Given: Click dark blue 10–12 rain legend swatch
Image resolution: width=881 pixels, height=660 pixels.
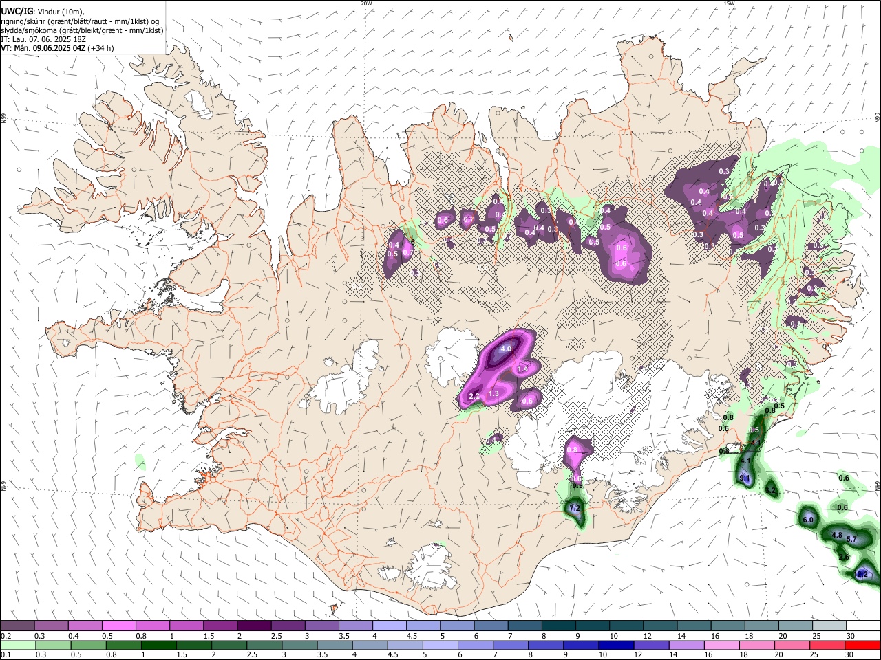Looking at the screenshot, I should (x=615, y=645).
